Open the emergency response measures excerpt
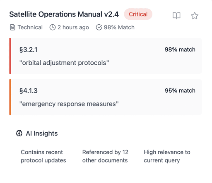 coord(69,104)
